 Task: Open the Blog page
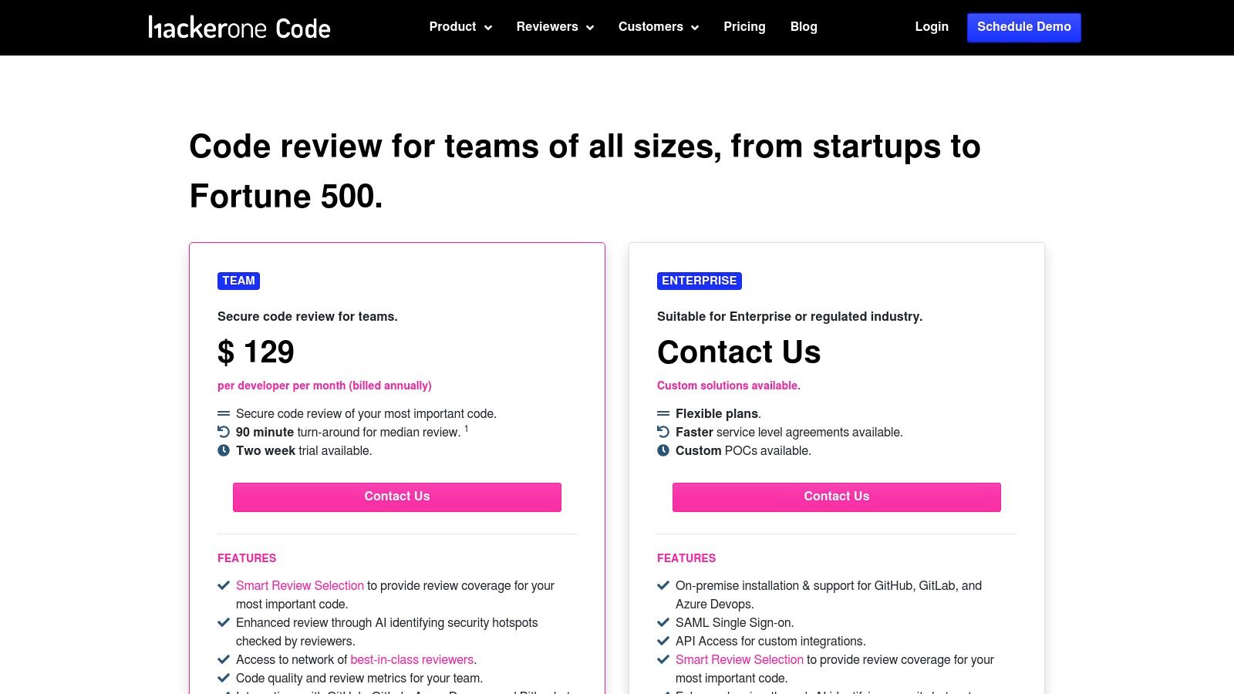point(804,27)
